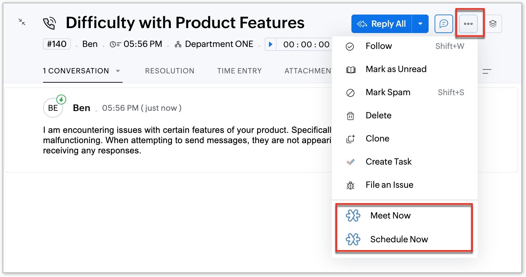This screenshot has width=526, height=277.
Task: Select Follow from the menu
Action: point(379,46)
